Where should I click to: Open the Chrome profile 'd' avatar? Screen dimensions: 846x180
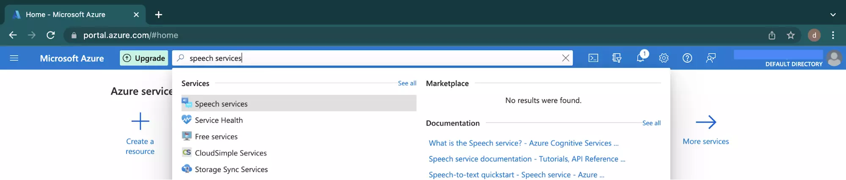[x=814, y=35]
